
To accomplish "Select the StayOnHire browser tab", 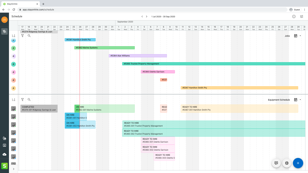I will point(21,4).
